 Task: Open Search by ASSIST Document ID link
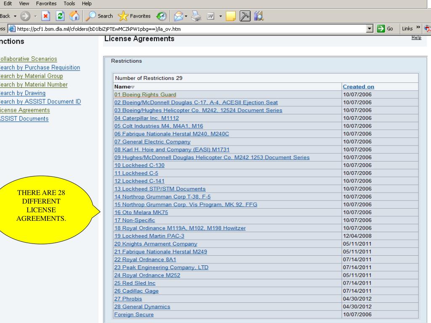tap(40, 102)
